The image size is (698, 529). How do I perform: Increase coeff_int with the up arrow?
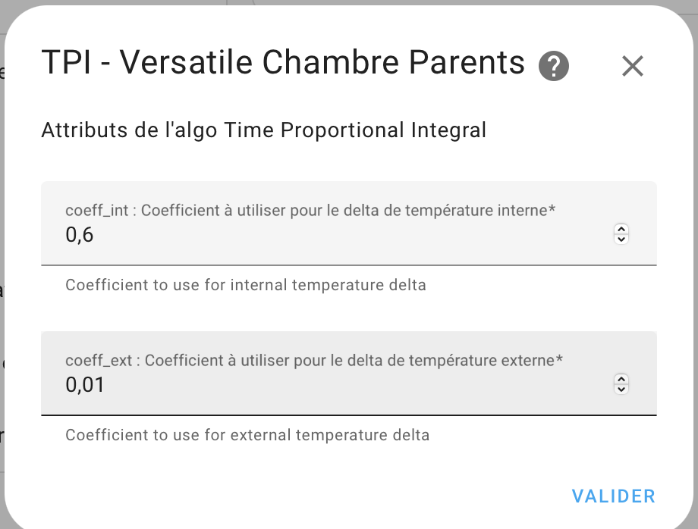click(621, 230)
